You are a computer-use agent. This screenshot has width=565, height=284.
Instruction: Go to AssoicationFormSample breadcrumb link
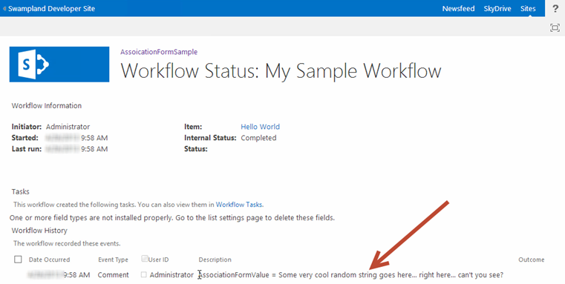159,52
